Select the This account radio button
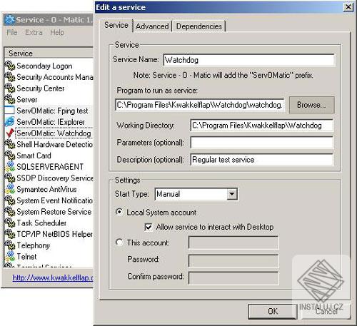357x326 pixels. tap(119, 243)
